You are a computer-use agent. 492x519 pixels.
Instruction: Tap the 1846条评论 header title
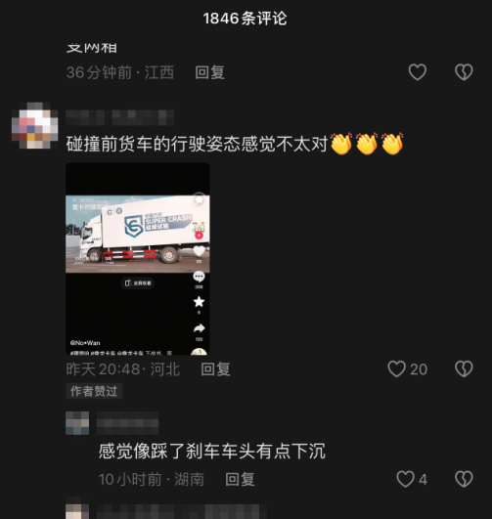pos(246,19)
